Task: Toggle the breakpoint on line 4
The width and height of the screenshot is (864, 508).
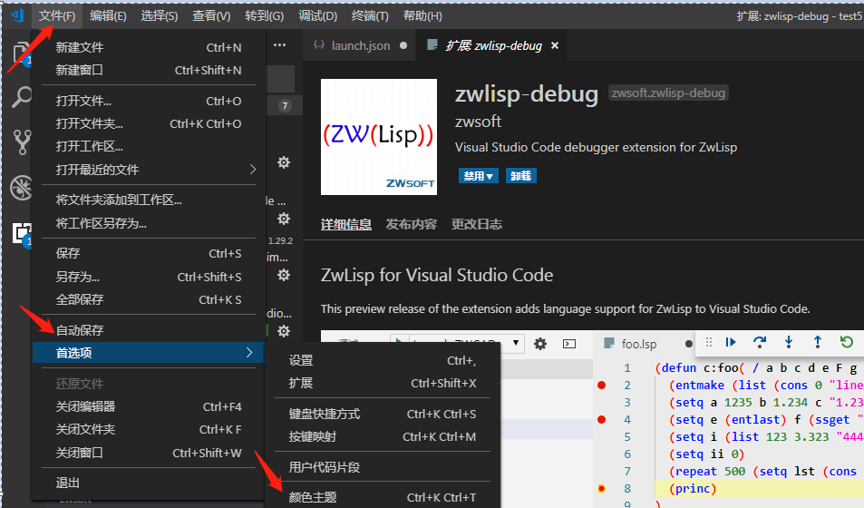Action: click(602, 420)
